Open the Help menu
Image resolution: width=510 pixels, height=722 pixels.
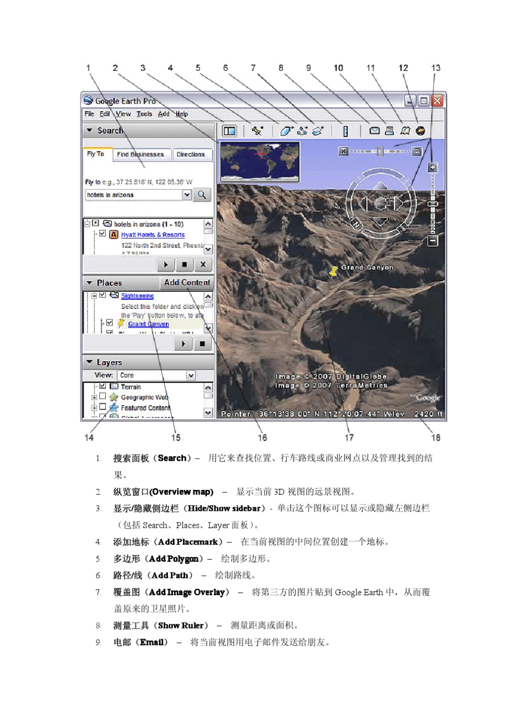pyautogui.click(x=182, y=114)
